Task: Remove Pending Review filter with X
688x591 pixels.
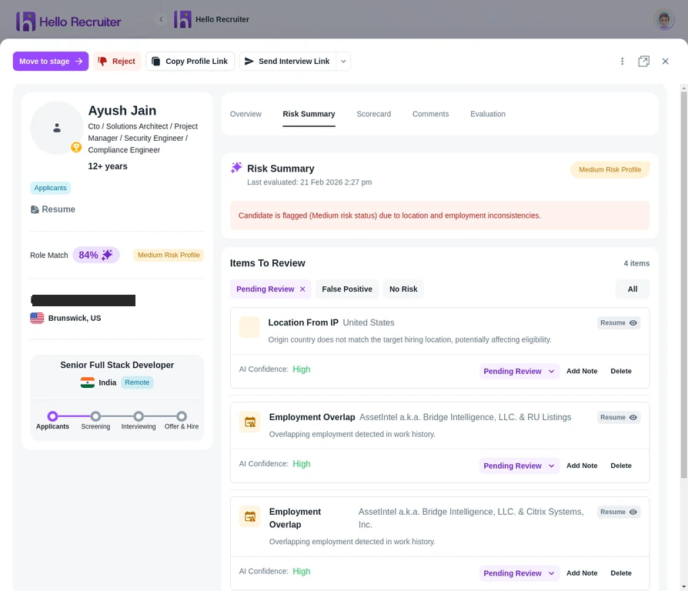Action: point(302,289)
